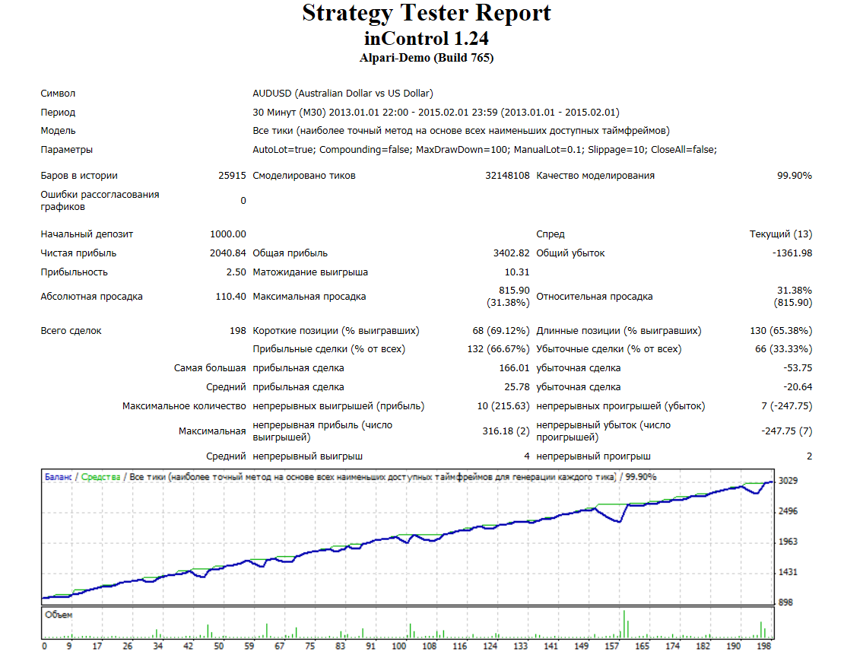The width and height of the screenshot is (844, 658).
Task: Click the 'Максимальная просадка' label
Action: point(309,297)
